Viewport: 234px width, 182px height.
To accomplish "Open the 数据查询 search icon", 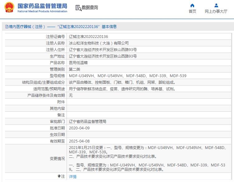I will [78, 8].
